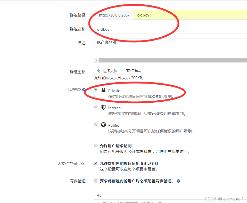Click the Public label text
The image size is (247, 203).
pos(113,125)
